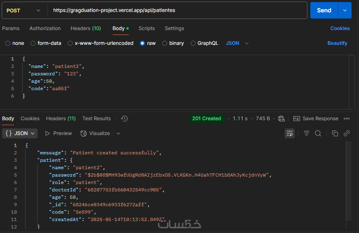The height and width of the screenshot is (233, 359).
Task: Click the network globe lock icon
Action: (281, 119)
